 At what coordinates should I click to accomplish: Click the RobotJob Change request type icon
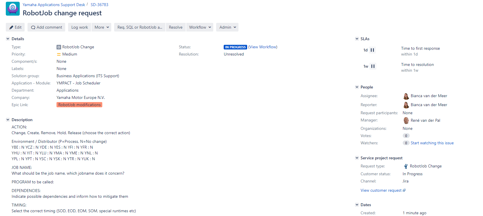(406, 166)
